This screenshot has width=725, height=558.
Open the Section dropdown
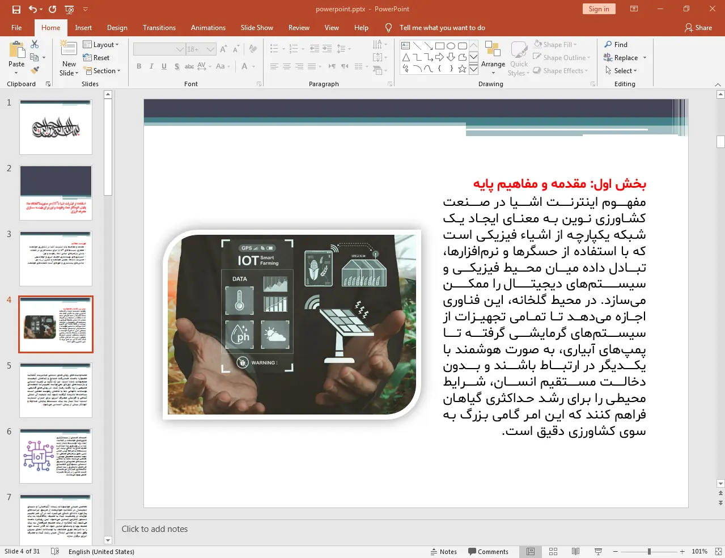click(102, 70)
